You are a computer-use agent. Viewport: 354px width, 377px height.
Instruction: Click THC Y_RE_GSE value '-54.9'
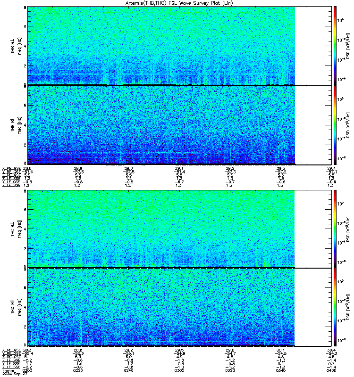tap(179, 353)
